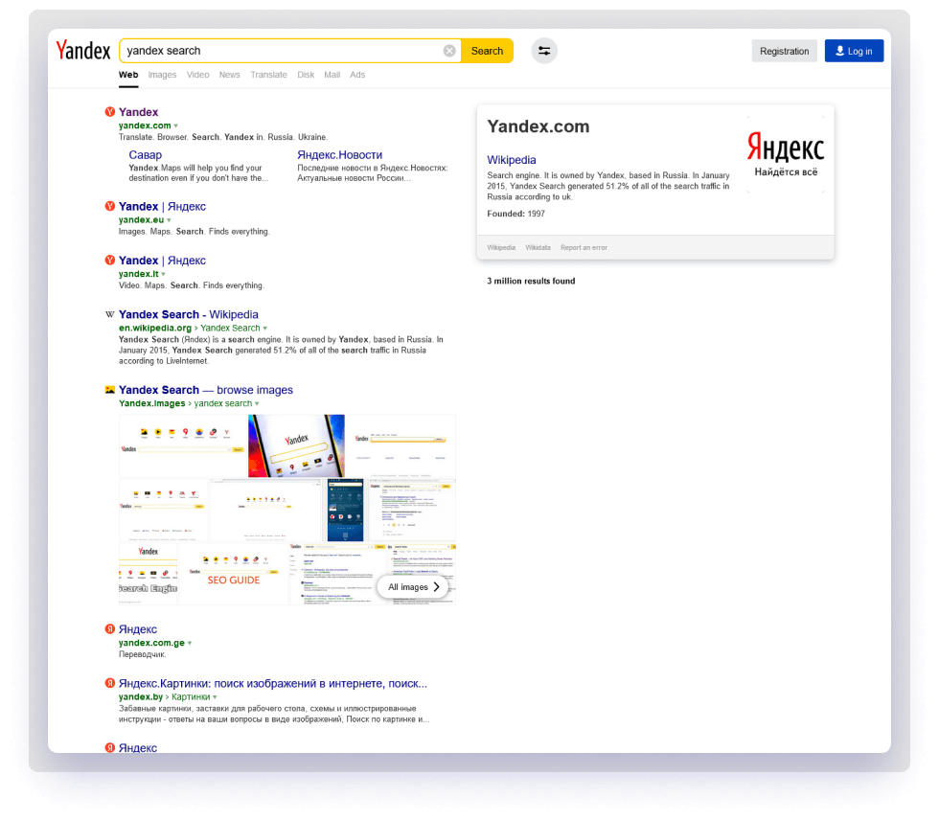
Task: Open search settings filter icon
Action: coord(544,51)
